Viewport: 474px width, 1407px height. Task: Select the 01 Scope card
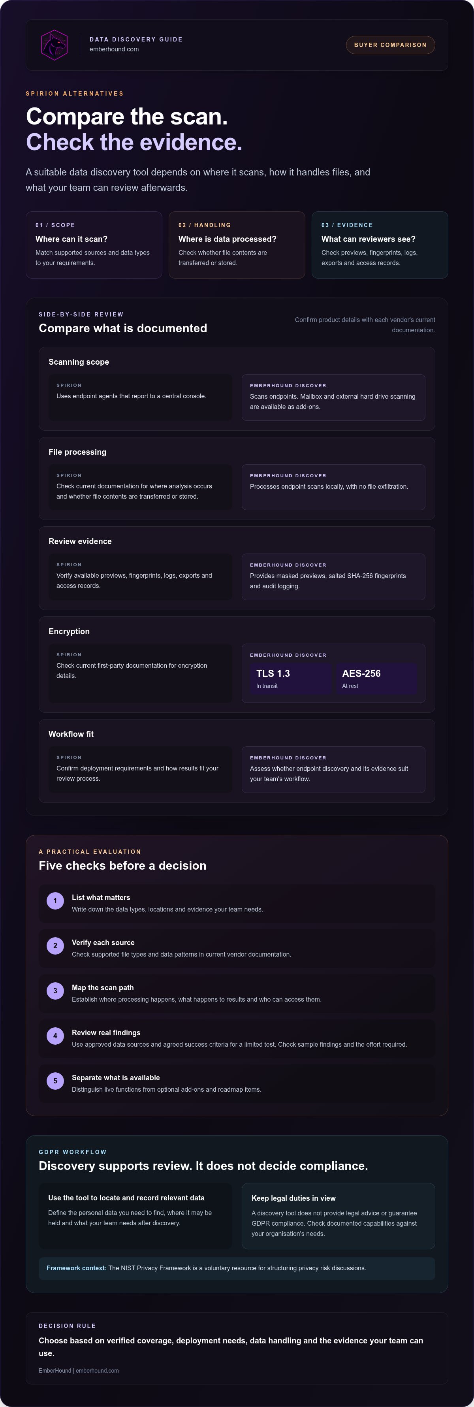coord(94,245)
